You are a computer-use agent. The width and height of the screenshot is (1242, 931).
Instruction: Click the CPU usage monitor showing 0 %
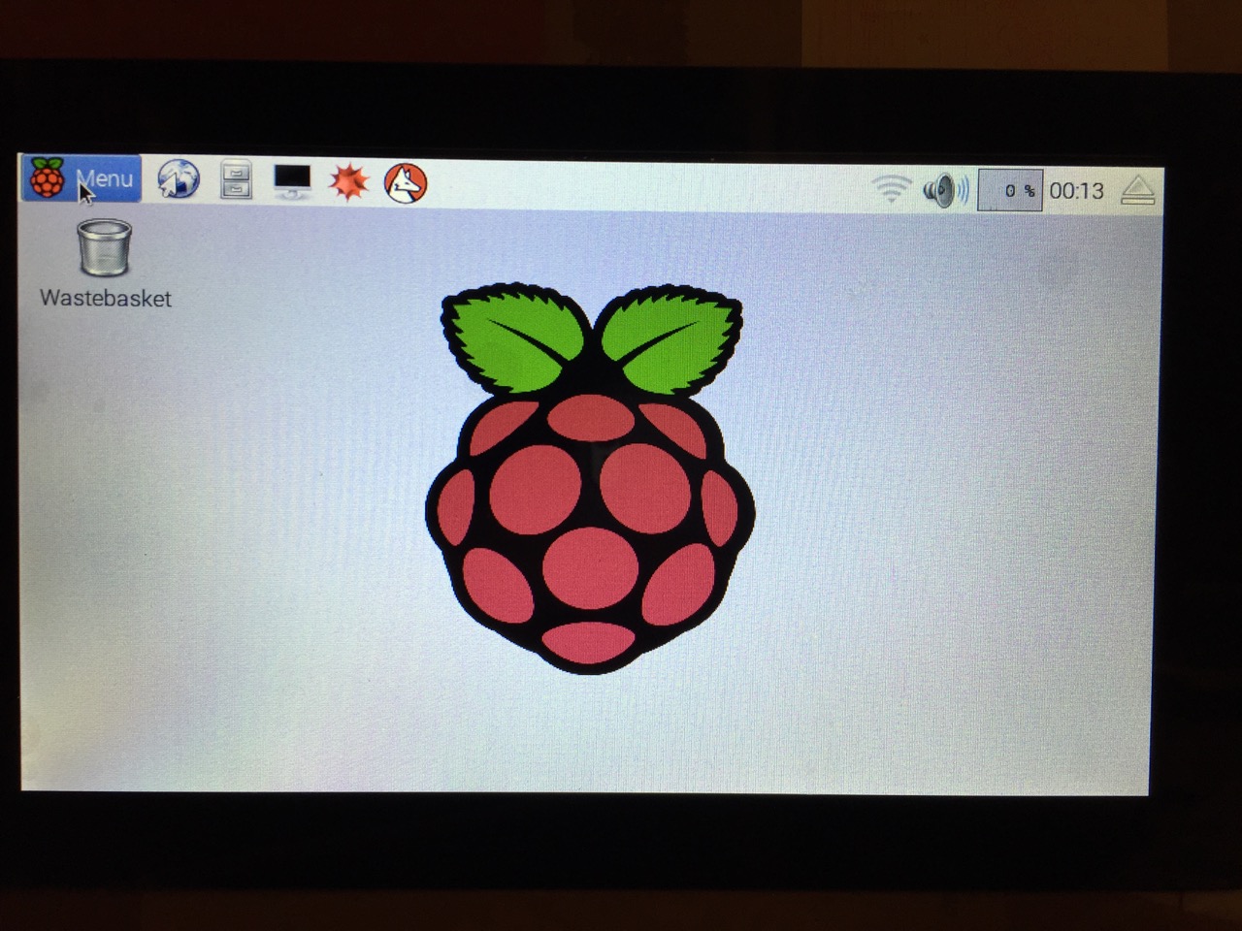point(1010,191)
